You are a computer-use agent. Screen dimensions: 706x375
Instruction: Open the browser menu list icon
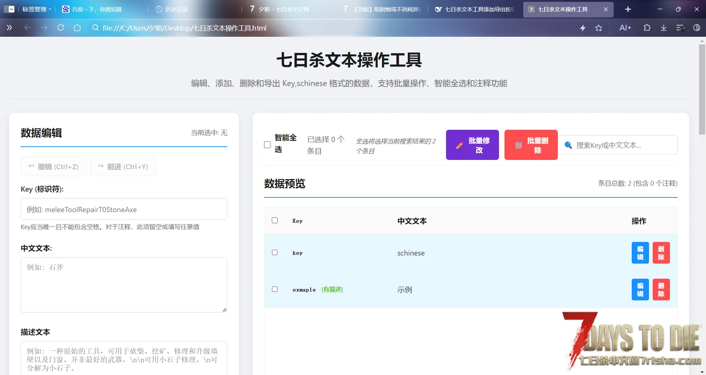pyautogui.click(x=680, y=28)
